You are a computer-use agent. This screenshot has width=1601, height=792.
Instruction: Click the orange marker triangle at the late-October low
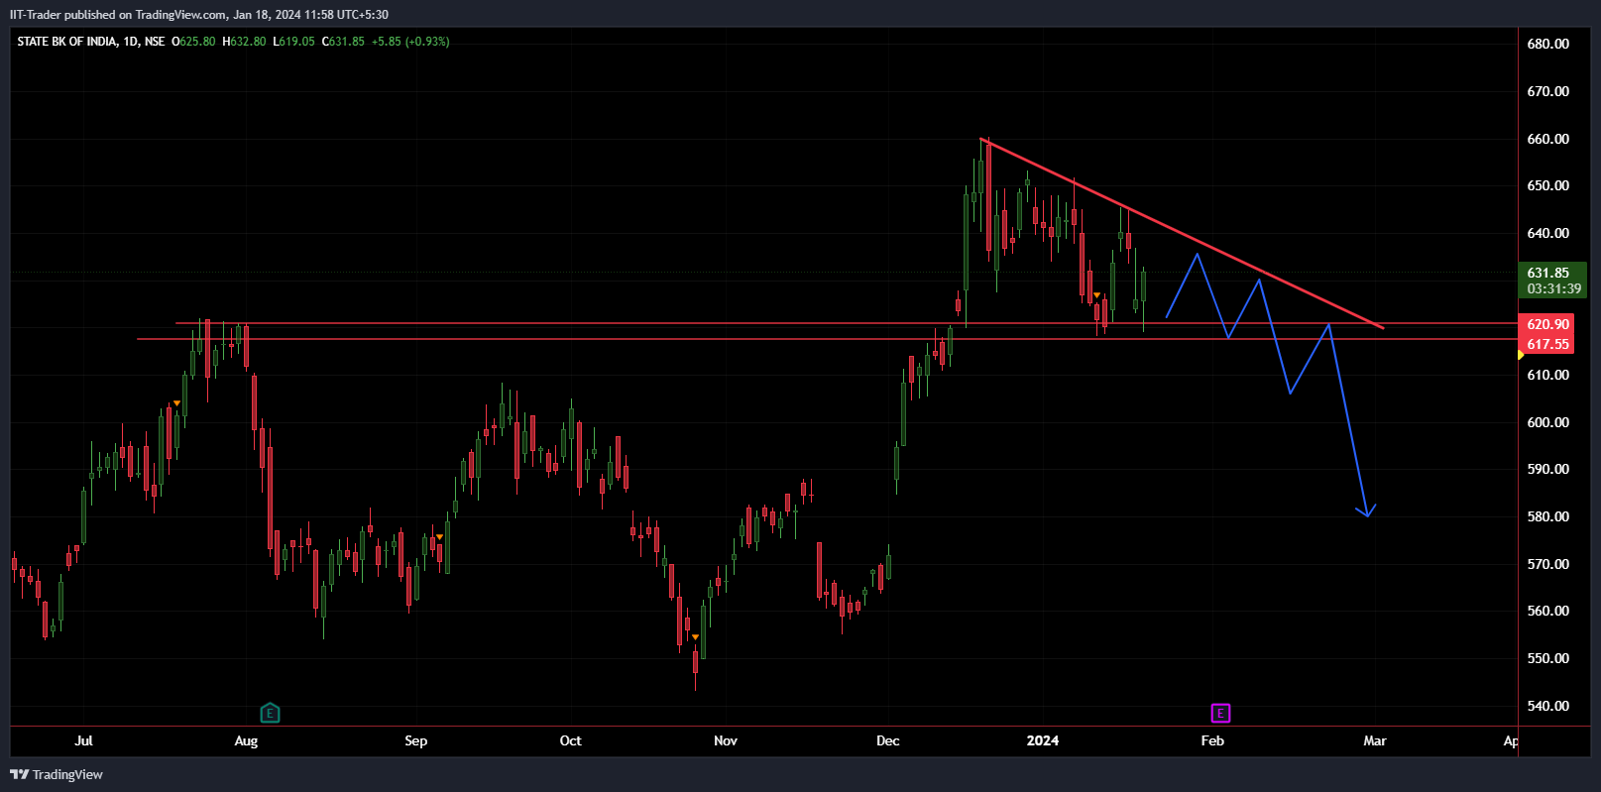pyautogui.click(x=695, y=636)
